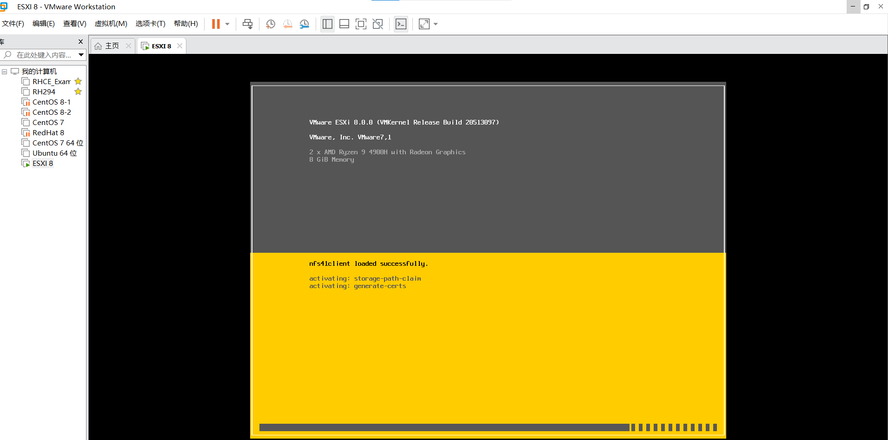Screen dimensions: 888x440
Task: Open the 查看(V) menu
Action: click(75, 24)
